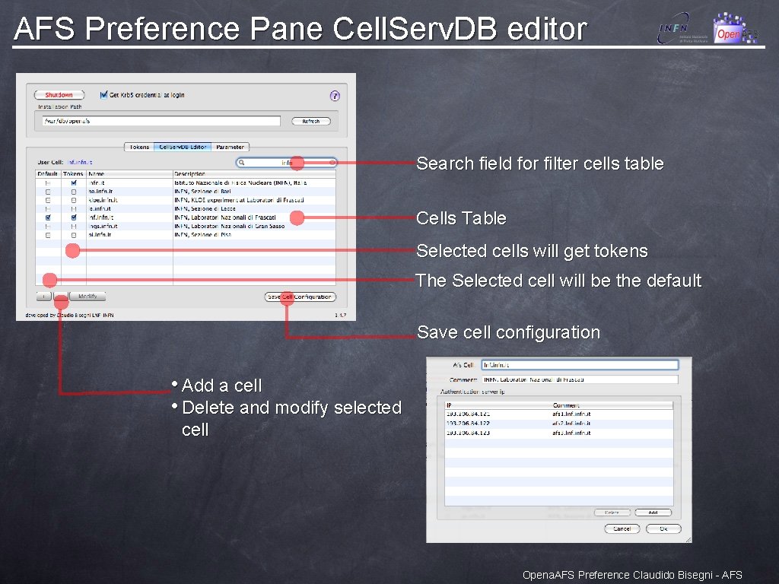Select 'INFN, Sezione di Pisa' description
The image size is (779, 584).
pyautogui.click(x=202, y=235)
